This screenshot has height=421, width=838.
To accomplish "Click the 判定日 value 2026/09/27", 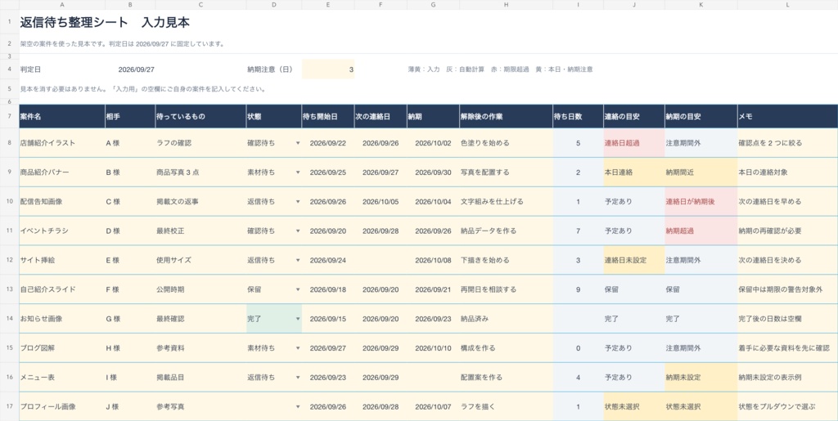I will click(x=137, y=69).
